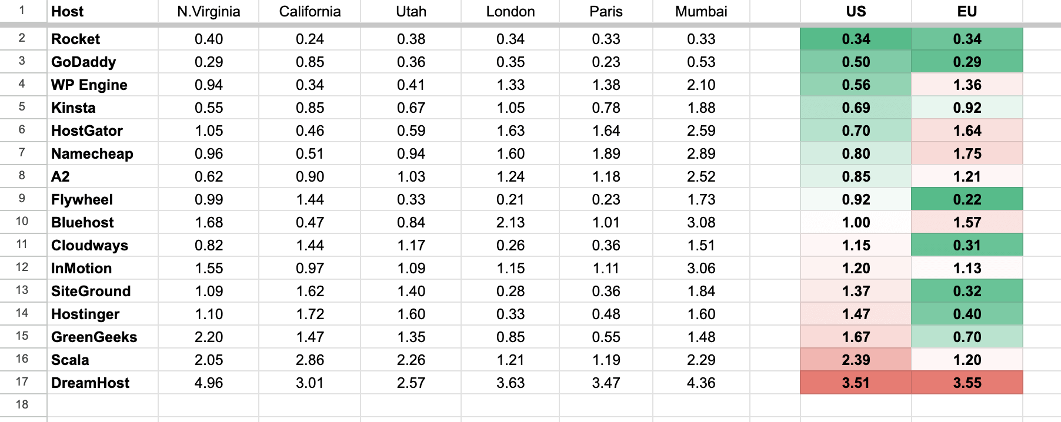The image size is (1061, 422).
Task: Click the Mumbai column header
Action: click(x=701, y=11)
